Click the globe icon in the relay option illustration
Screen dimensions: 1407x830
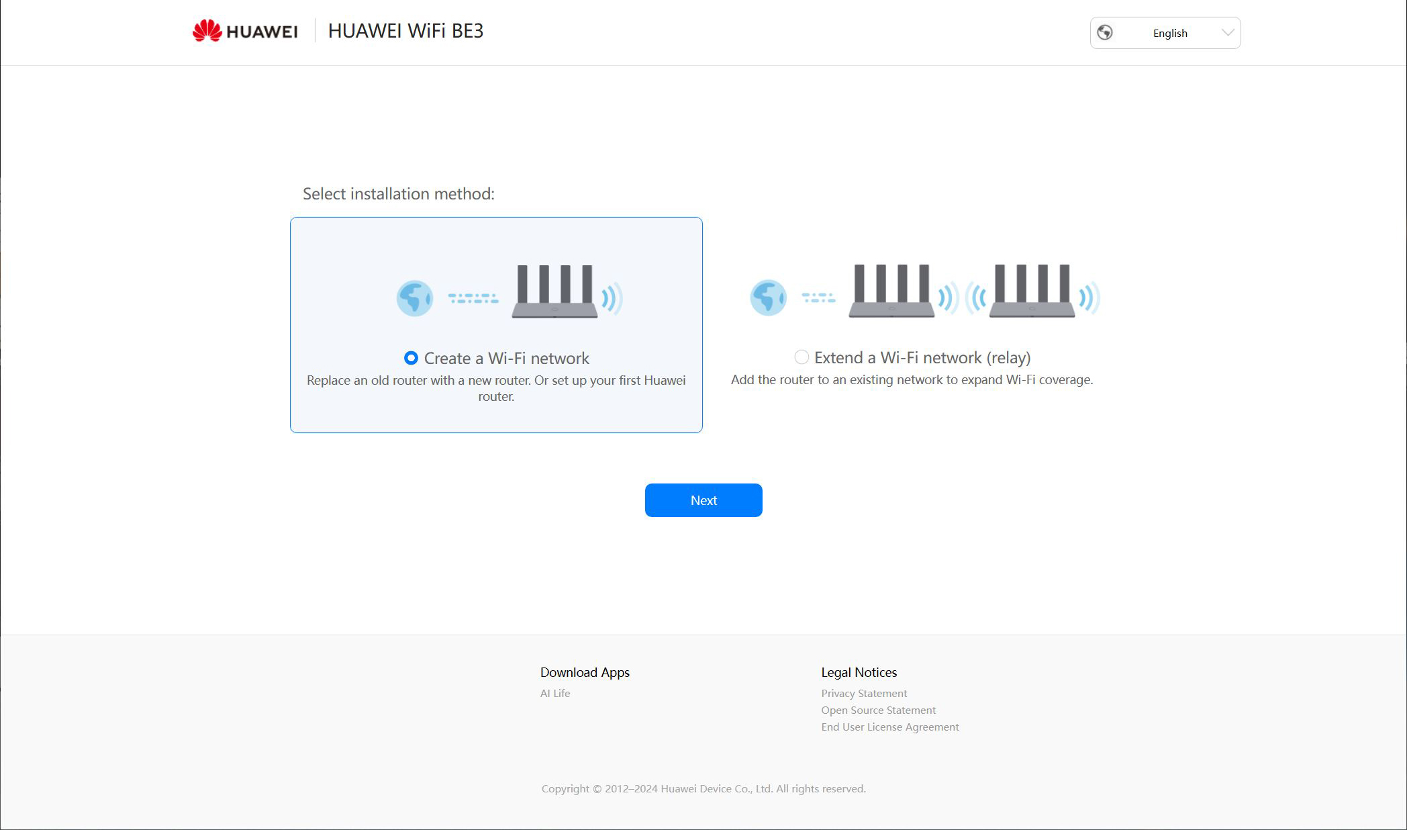point(768,297)
